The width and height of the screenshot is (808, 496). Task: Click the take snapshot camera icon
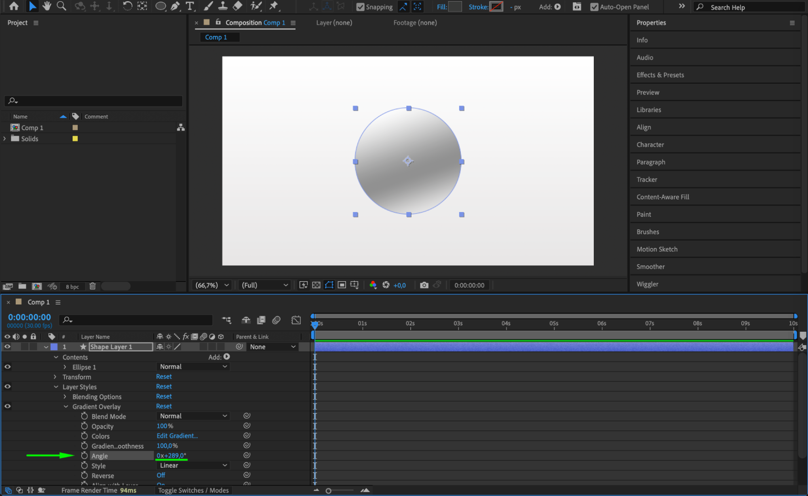tap(424, 285)
